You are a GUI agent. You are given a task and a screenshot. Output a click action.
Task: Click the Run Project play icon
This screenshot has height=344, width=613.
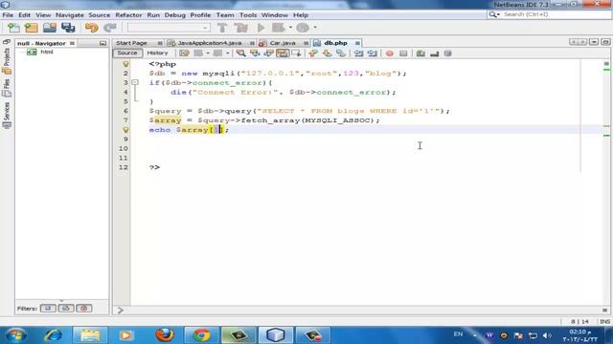pos(261,28)
